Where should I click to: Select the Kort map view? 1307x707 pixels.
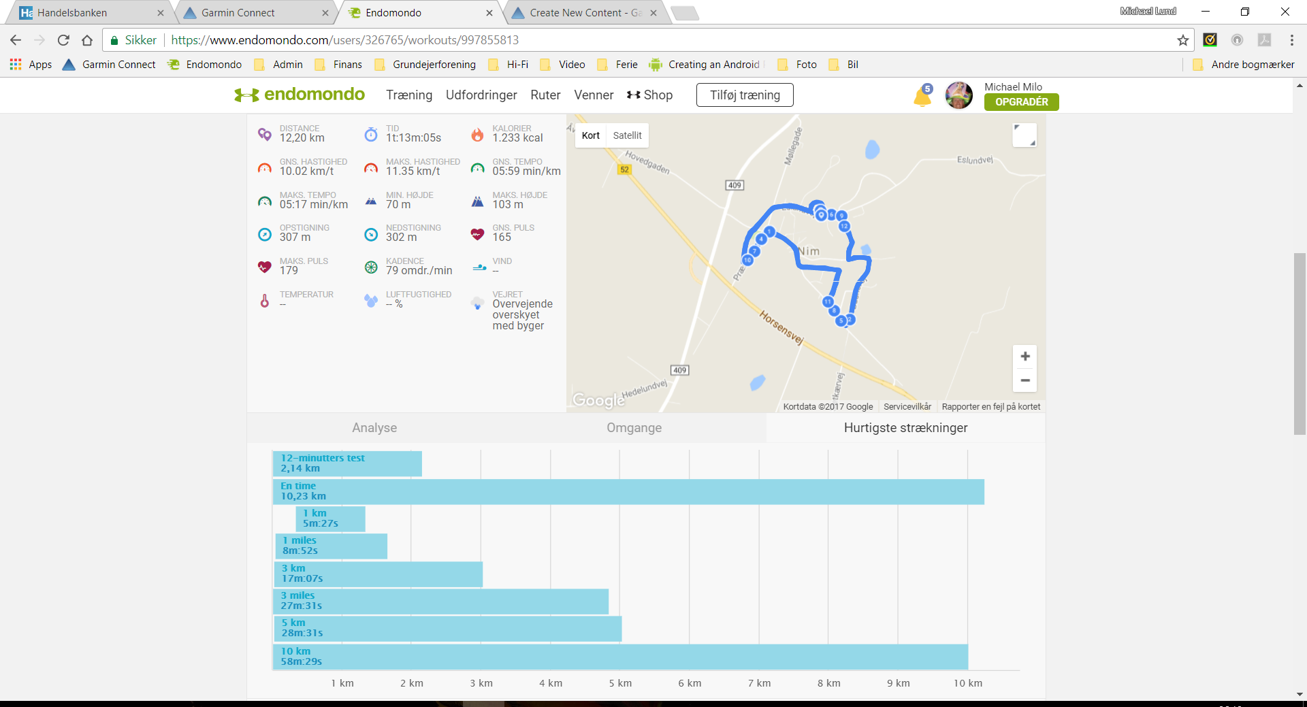coord(590,135)
